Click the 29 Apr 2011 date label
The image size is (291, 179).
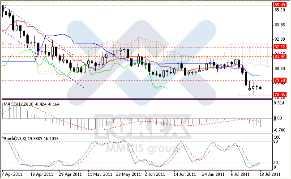click(x=70, y=175)
